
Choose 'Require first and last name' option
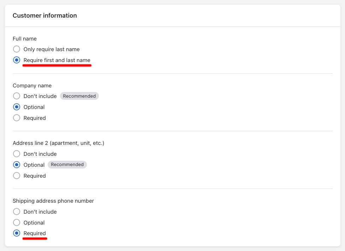17,60
